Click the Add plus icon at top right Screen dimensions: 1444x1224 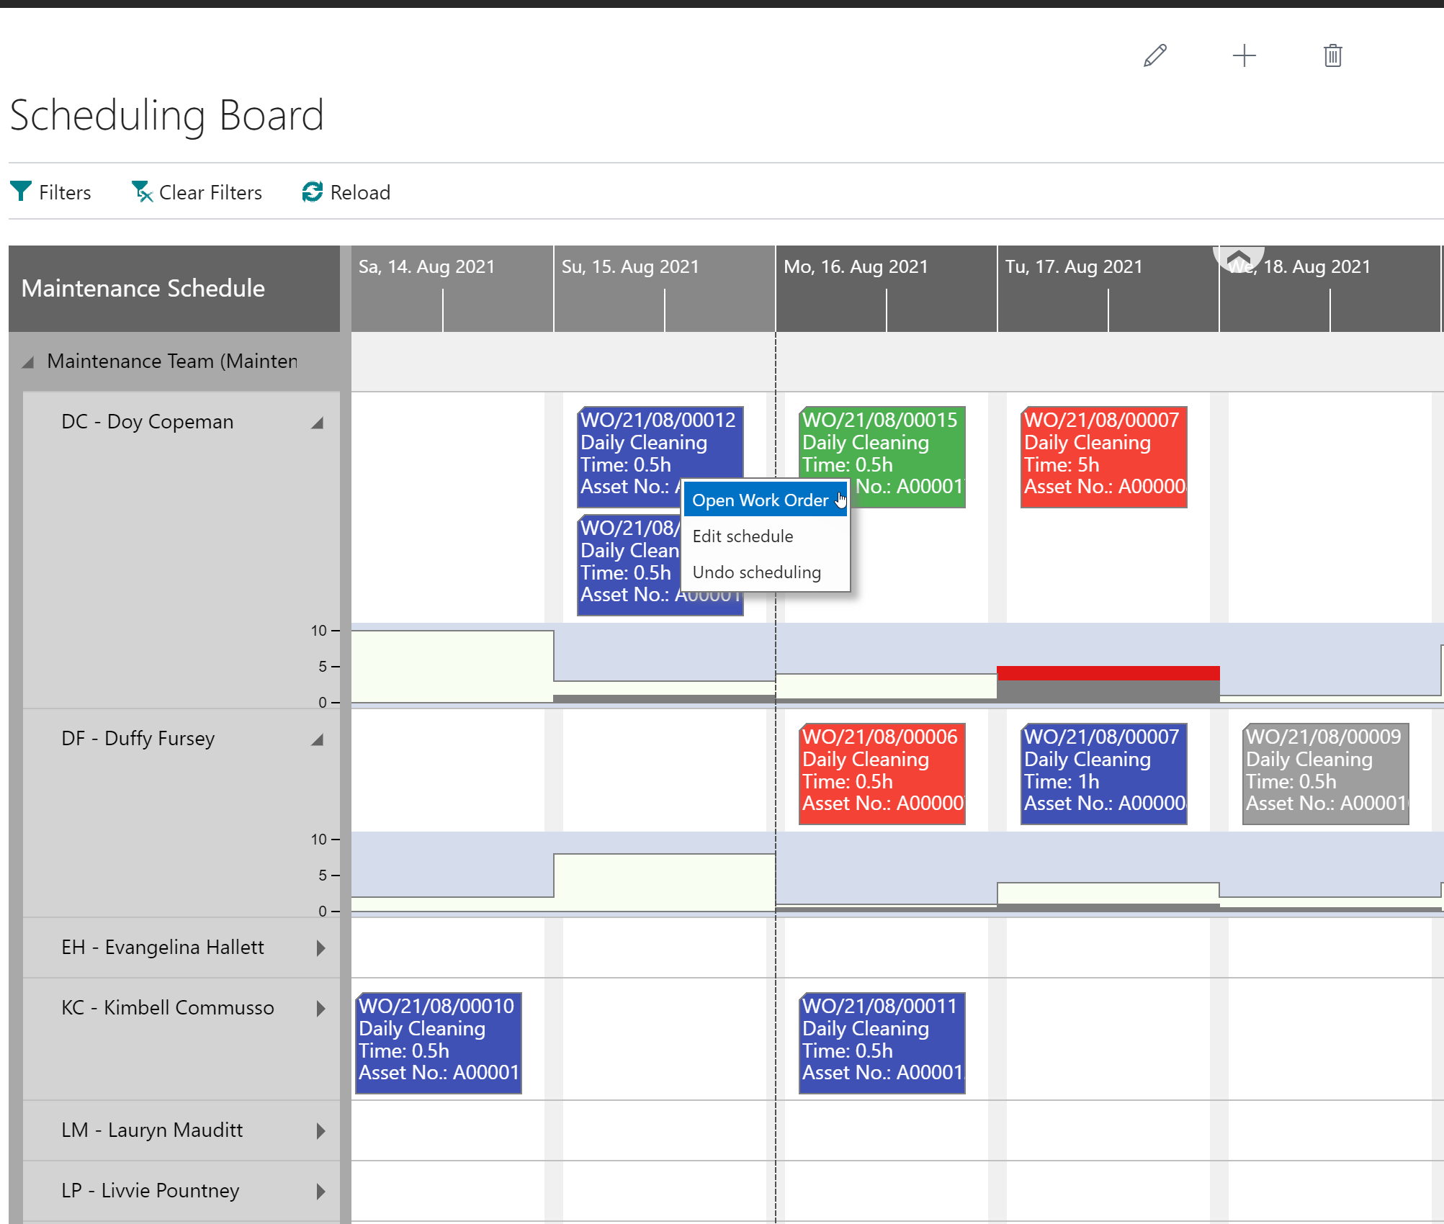pyautogui.click(x=1244, y=55)
